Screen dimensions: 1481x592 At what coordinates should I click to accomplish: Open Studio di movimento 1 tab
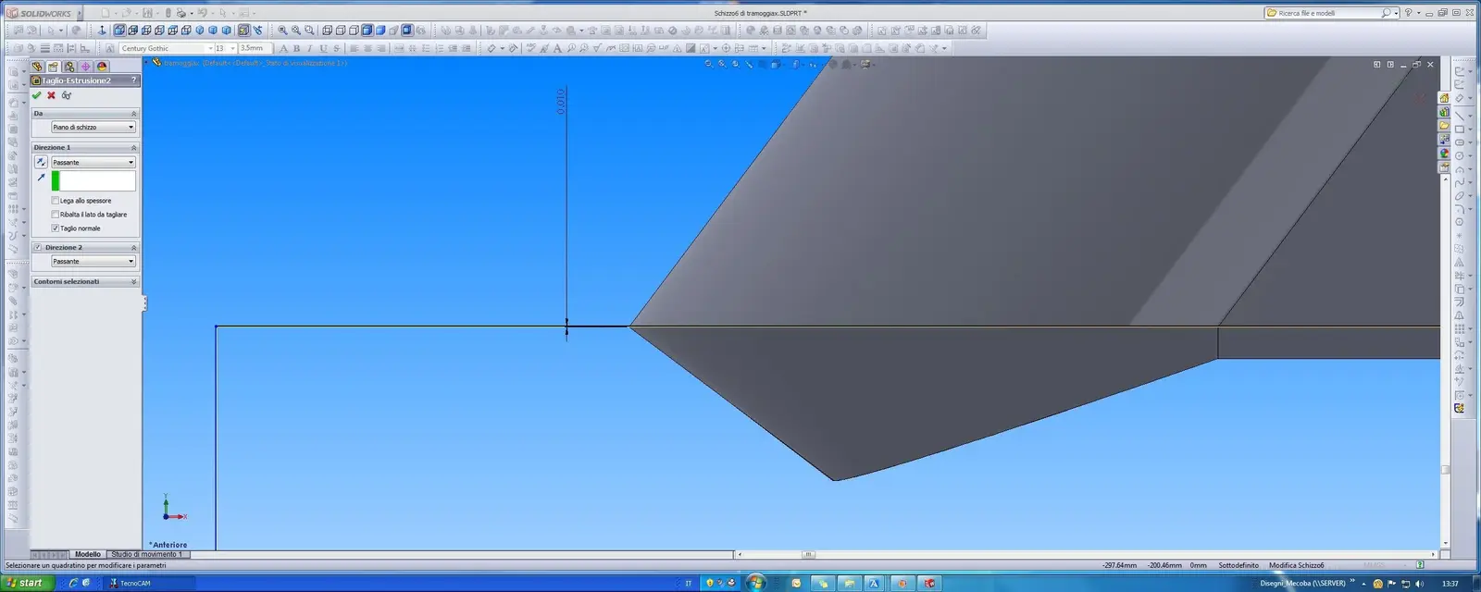147,554
